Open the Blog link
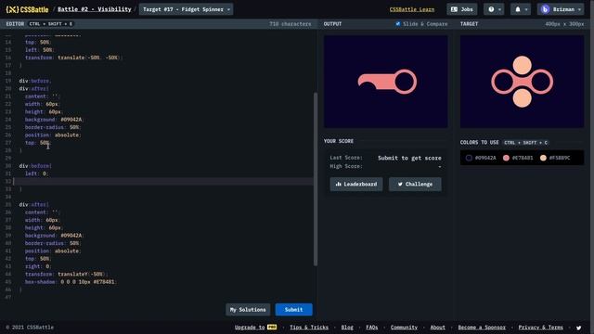594x334 pixels. [347, 328]
